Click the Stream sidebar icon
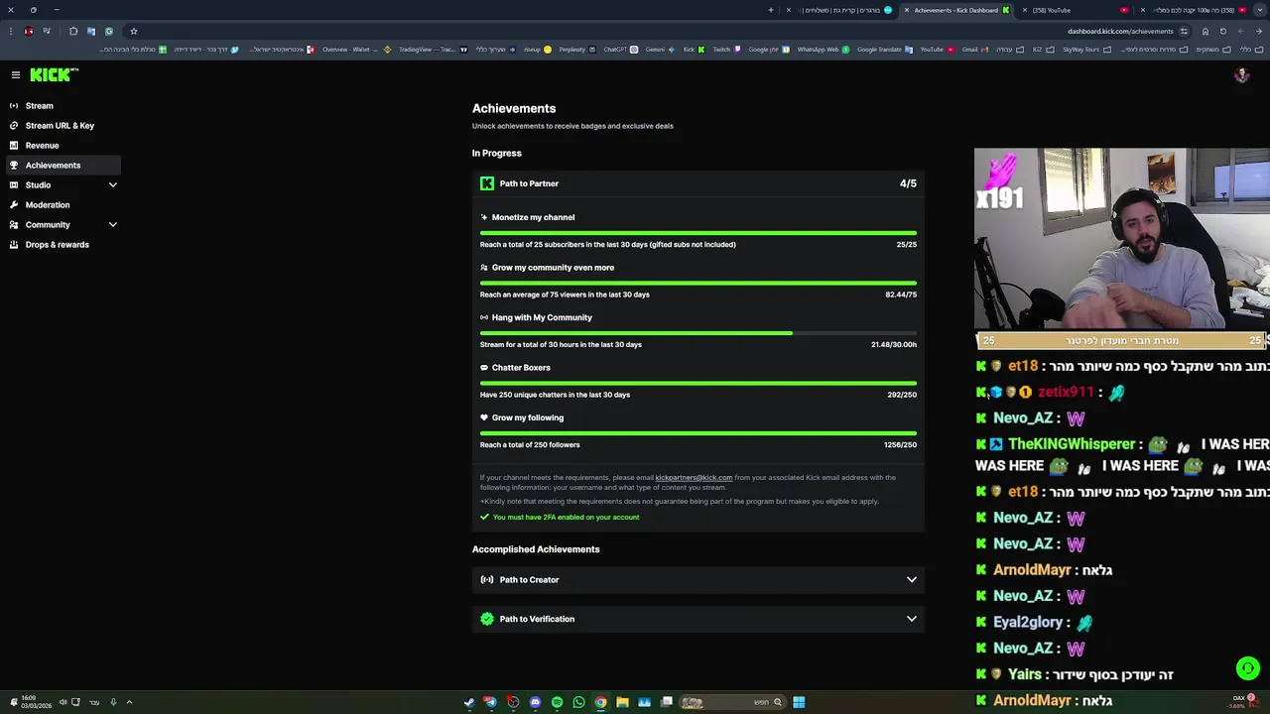The width and height of the screenshot is (1270, 714). click(14, 105)
